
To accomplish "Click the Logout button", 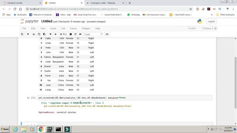I will coord(211,21).
